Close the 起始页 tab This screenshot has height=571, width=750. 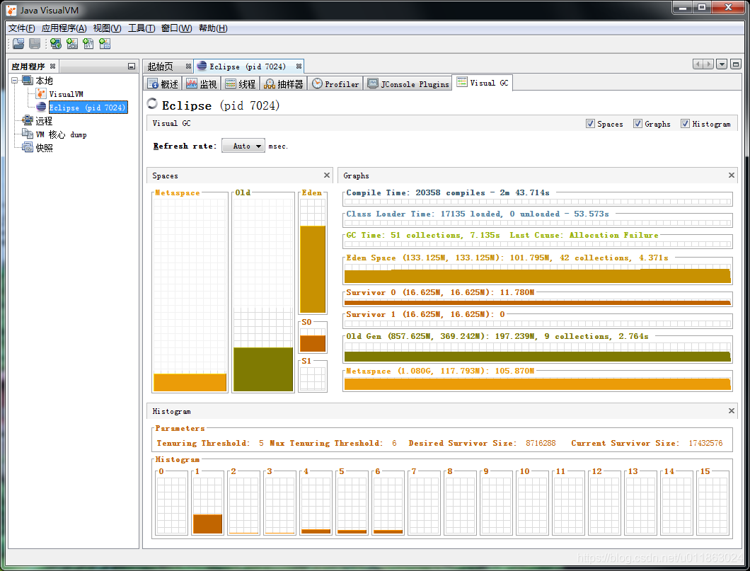point(188,67)
